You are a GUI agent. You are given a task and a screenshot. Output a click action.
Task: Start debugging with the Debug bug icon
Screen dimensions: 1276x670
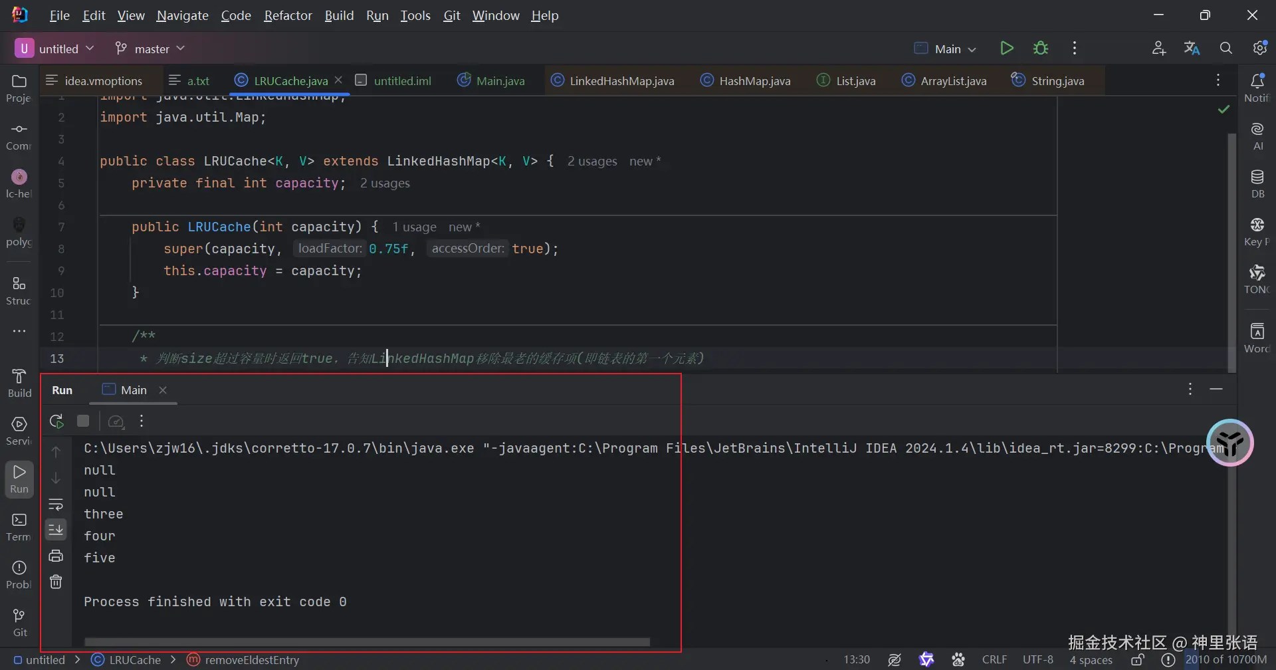click(1041, 49)
